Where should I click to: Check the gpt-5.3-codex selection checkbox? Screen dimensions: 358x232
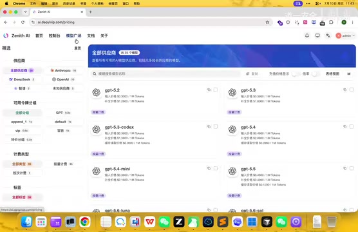point(216,126)
